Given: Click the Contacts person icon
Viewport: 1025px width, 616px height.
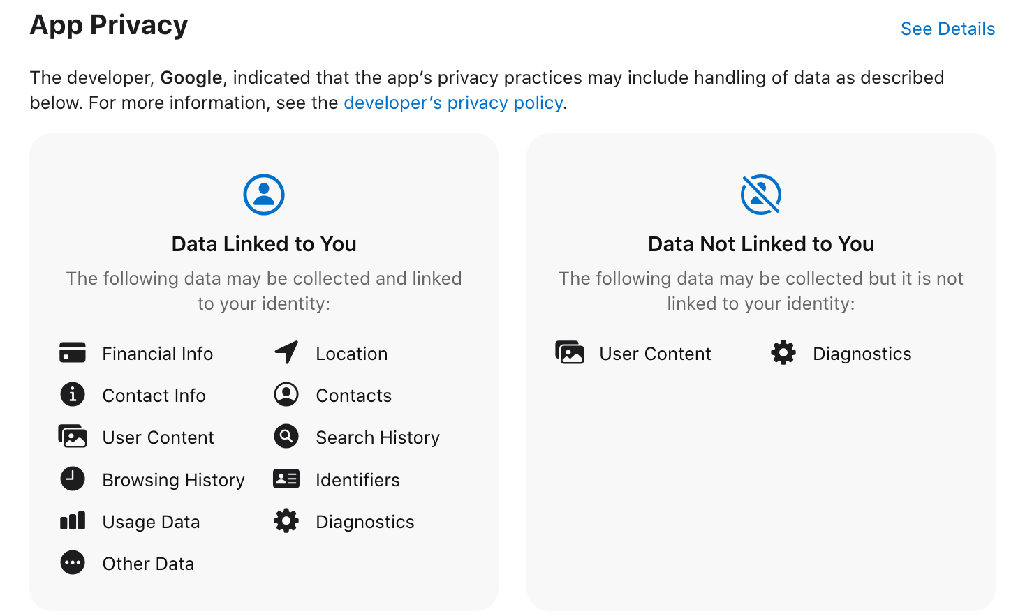Looking at the screenshot, I should pos(286,395).
